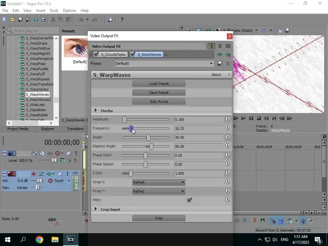Toggle the Filter checkbox

point(189,200)
